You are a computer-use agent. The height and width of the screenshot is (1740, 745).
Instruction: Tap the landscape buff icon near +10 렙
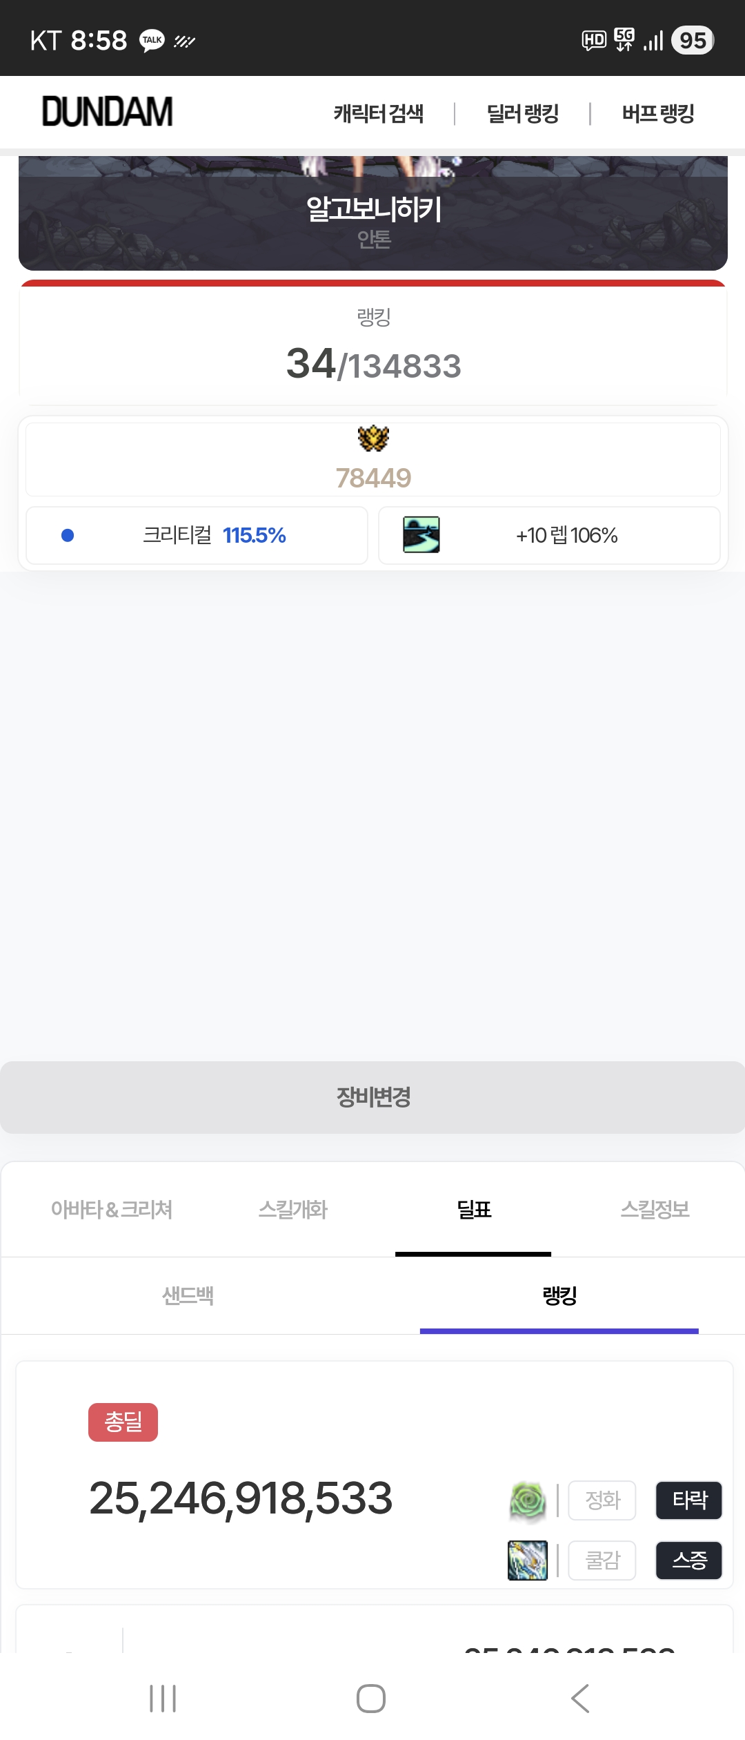(421, 535)
